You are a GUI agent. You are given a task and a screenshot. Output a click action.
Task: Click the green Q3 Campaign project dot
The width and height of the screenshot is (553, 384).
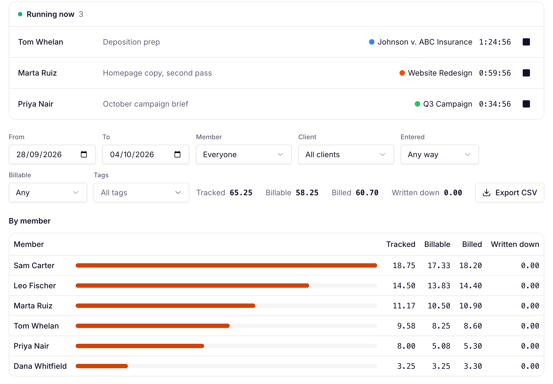coord(417,104)
